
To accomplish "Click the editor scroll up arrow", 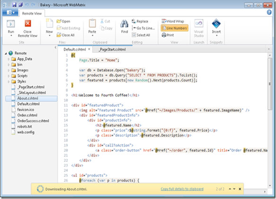I will click(270, 55).
